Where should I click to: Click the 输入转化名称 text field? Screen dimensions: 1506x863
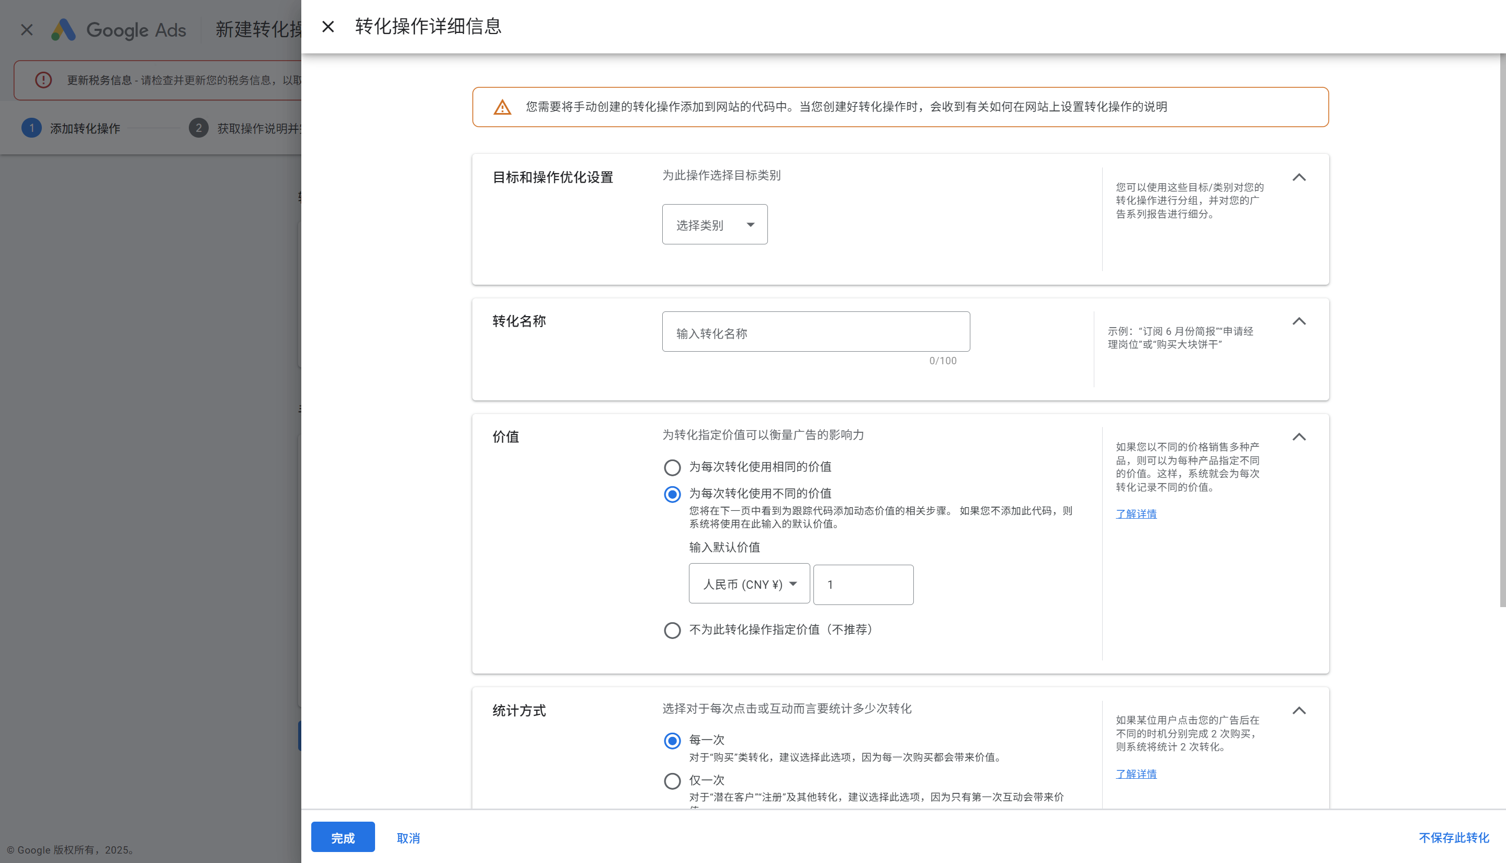[x=815, y=332]
